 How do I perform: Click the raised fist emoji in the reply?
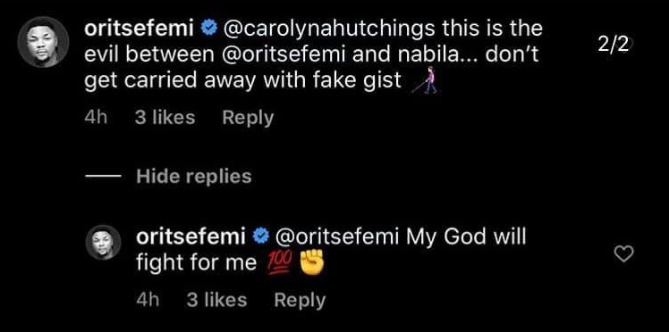[x=312, y=263]
